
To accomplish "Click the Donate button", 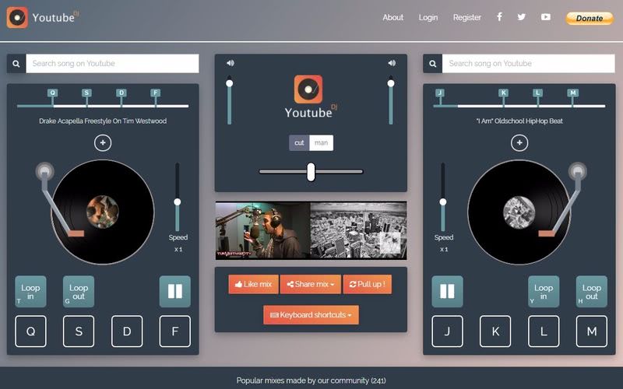I will (x=590, y=18).
